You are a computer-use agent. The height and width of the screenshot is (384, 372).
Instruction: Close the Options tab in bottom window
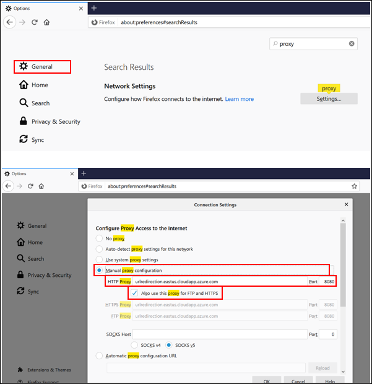pos(72,173)
